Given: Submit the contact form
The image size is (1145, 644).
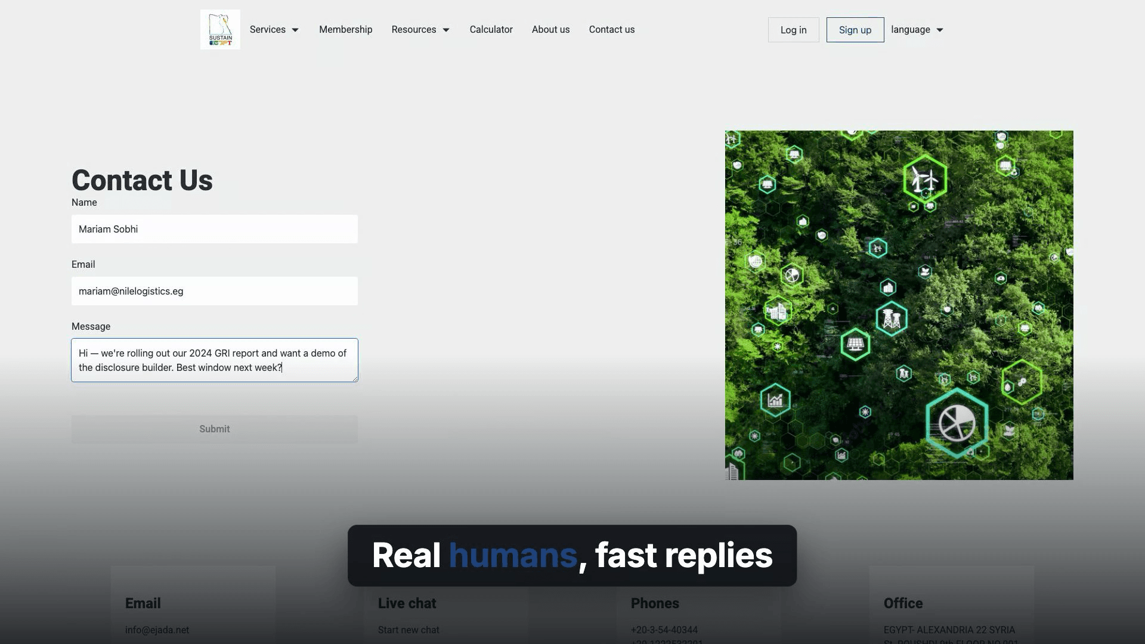Looking at the screenshot, I should pos(215,429).
